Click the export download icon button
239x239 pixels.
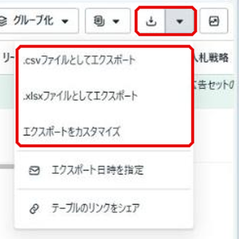(x=151, y=21)
